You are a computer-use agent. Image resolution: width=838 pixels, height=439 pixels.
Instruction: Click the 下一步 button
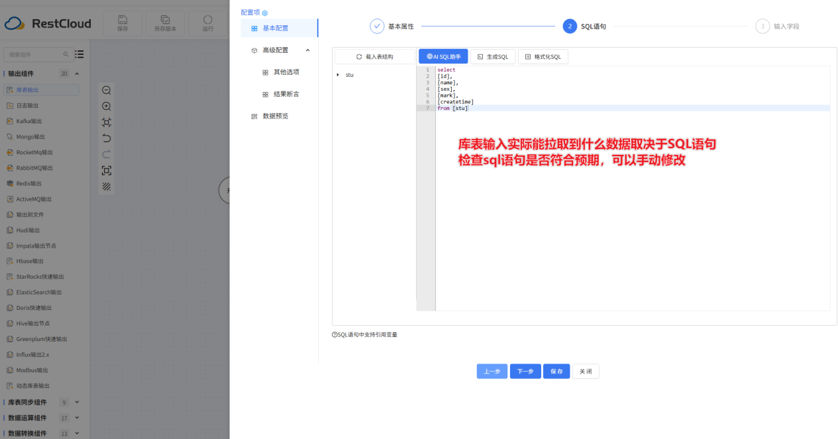[525, 371]
